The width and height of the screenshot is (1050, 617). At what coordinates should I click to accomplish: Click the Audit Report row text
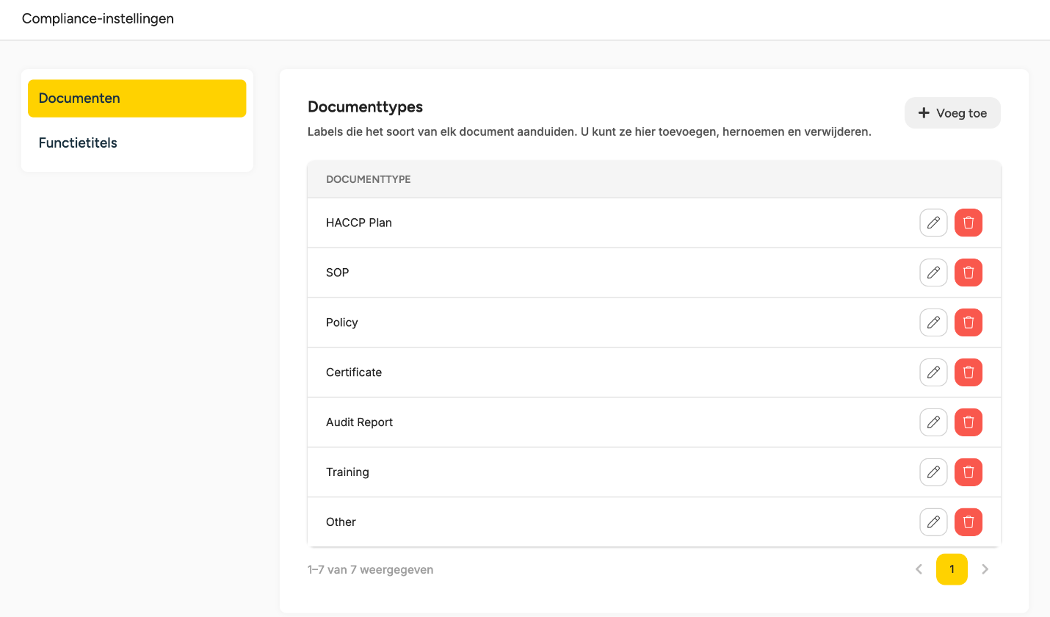[x=360, y=422]
